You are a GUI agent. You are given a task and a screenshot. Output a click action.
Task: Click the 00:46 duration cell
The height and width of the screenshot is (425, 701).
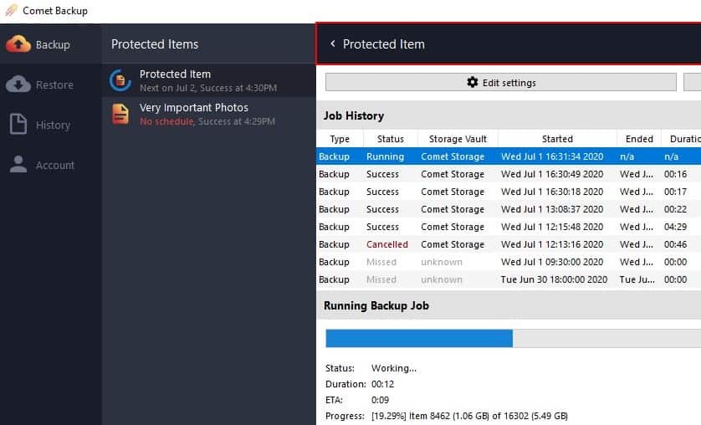pos(675,244)
